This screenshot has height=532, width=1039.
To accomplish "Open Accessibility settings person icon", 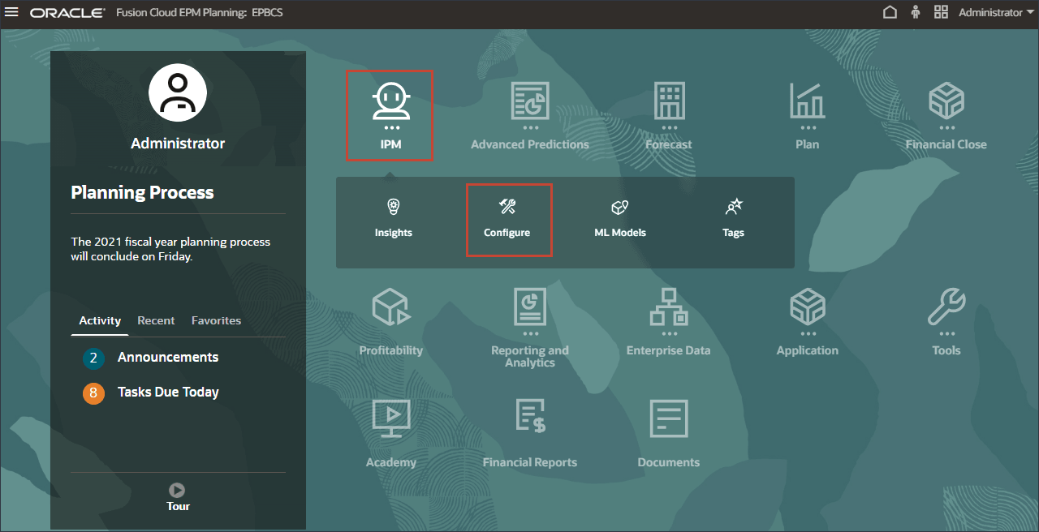I will coord(916,12).
